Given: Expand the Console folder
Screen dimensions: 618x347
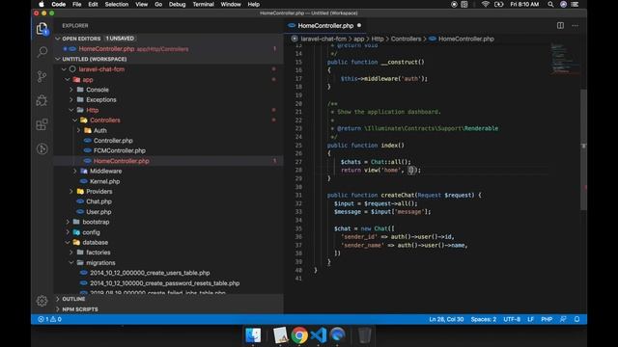Looking at the screenshot, I should pyautogui.click(x=71, y=90).
